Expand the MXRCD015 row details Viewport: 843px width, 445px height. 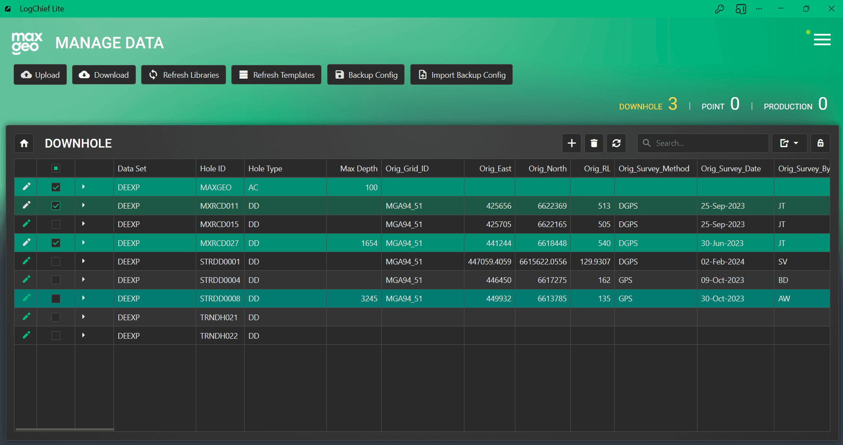83,224
